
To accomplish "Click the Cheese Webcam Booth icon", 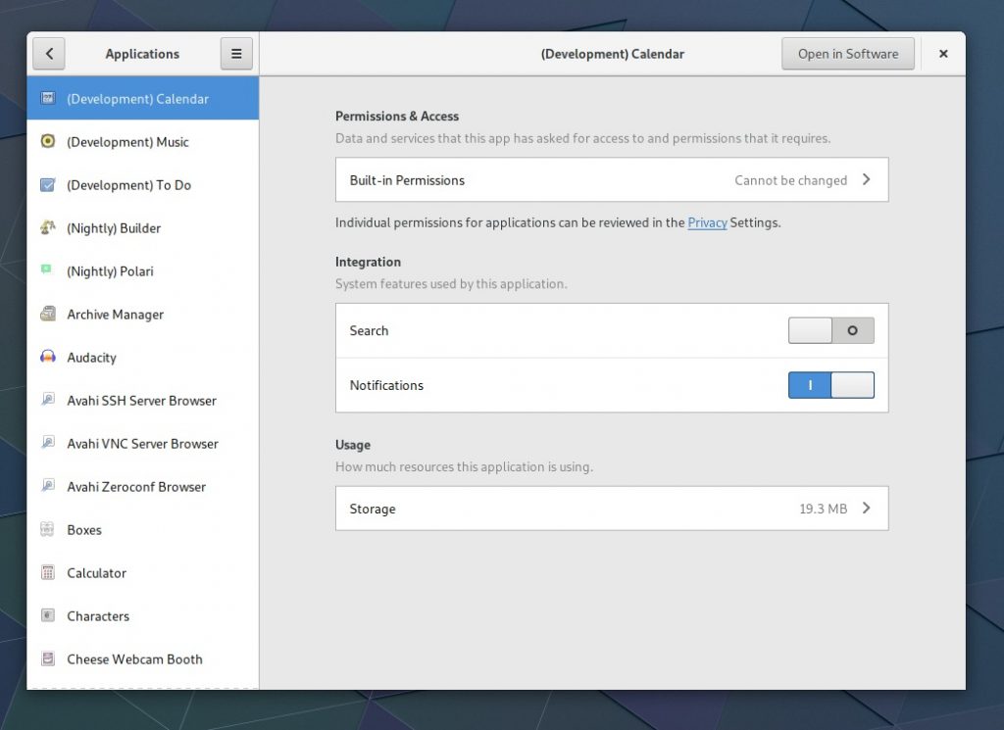I will click(x=47, y=659).
